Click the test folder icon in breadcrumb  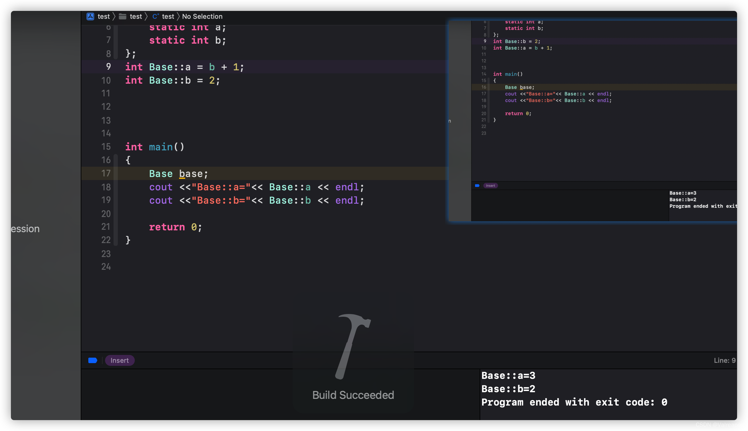(x=123, y=16)
